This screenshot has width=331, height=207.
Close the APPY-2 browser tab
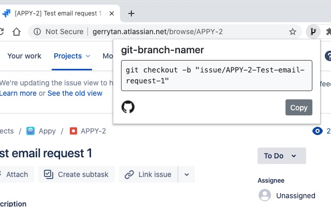(x=112, y=13)
